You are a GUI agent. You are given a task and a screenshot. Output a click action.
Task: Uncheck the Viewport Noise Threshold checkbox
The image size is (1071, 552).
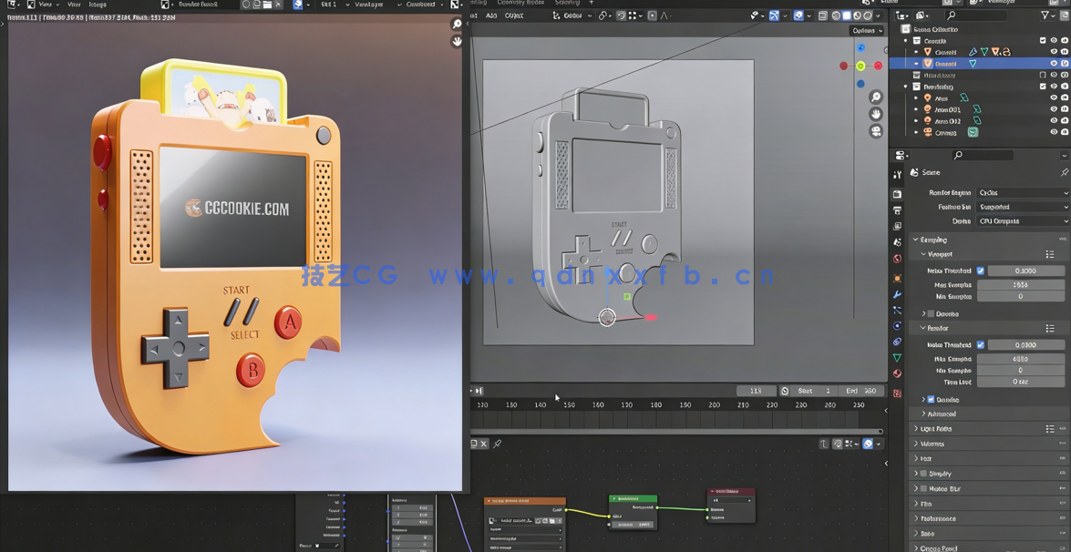981,271
